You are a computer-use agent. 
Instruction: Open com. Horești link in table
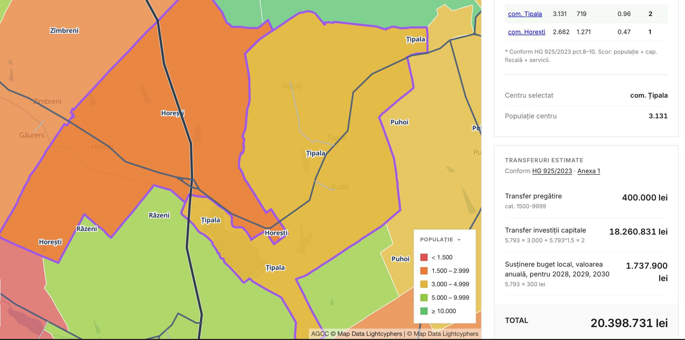click(x=526, y=32)
